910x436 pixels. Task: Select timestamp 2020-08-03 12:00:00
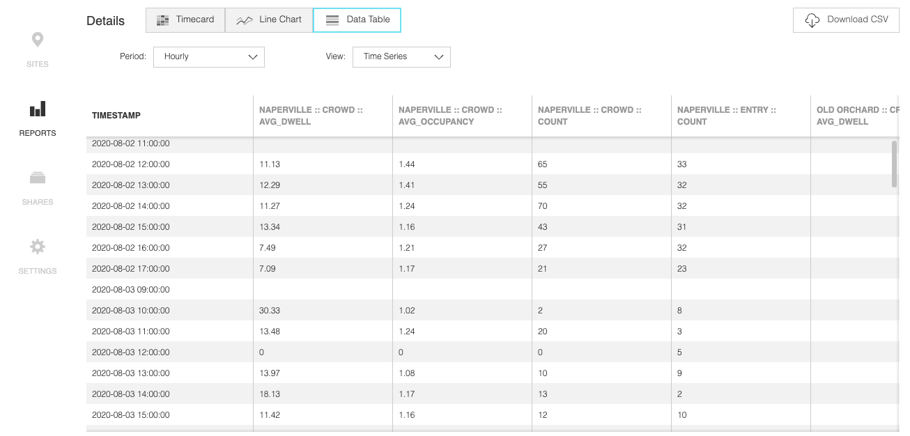(x=131, y=352)
